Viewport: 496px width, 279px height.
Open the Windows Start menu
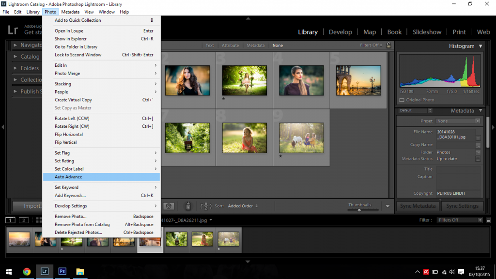[9, 271]
